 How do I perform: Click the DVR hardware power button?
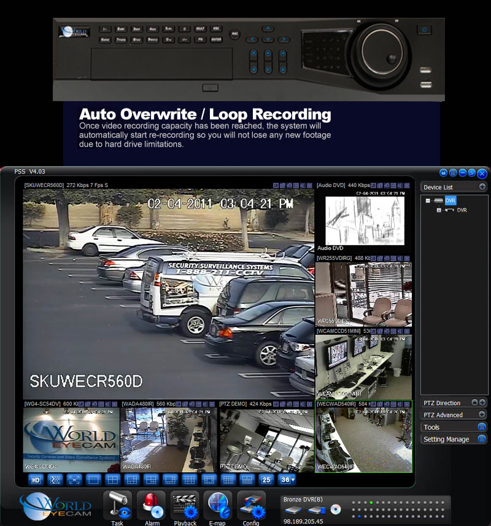[425, 29]
